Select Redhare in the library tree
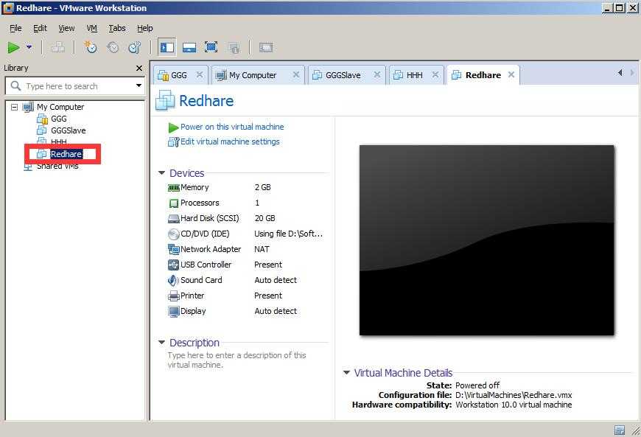Image resolution: width=641 pixels, height=437 pixels. 66,154
